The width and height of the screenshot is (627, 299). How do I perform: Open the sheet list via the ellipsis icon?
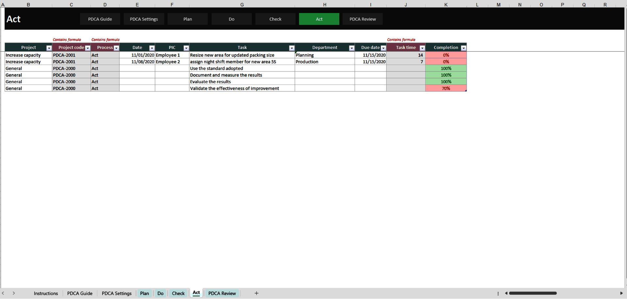[498, 293]
